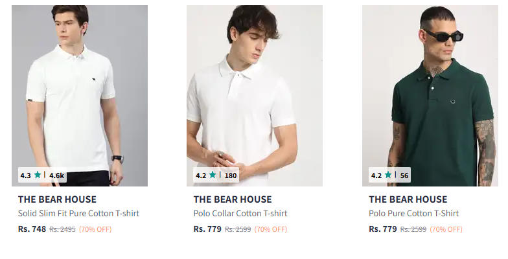Click THE BEAR HOUSE brand above Polo Collar Cotton
Viewport: 508px width, 259px height.
233,199
